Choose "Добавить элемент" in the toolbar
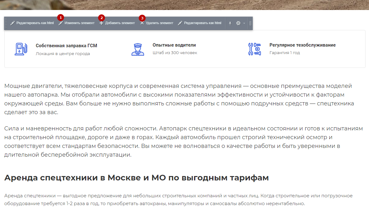This screenshot has width=369, height=212. pyautogui.click(x=117, y=23)
